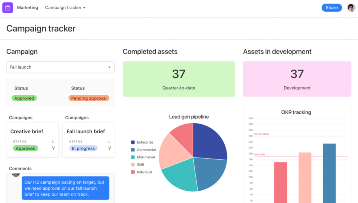This screenshot has height=203, width=358.
Task: Click the purple project briefcase icon
Action: (x=8, y=8)
